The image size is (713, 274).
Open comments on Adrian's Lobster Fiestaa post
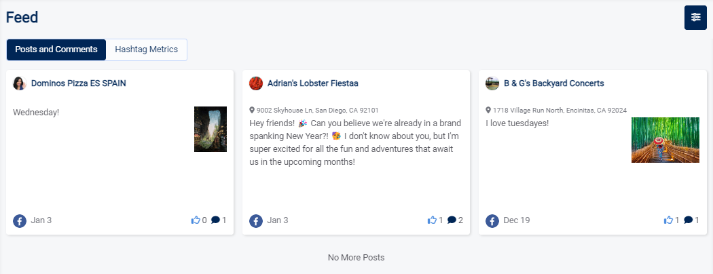point(452,220)
